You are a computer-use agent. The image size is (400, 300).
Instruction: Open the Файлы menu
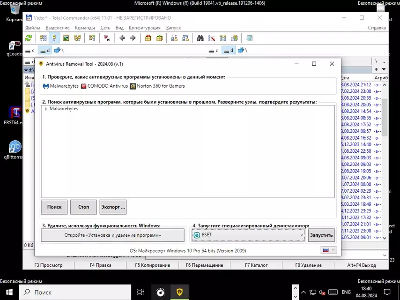pyautogui.click(x=33, y=28)
